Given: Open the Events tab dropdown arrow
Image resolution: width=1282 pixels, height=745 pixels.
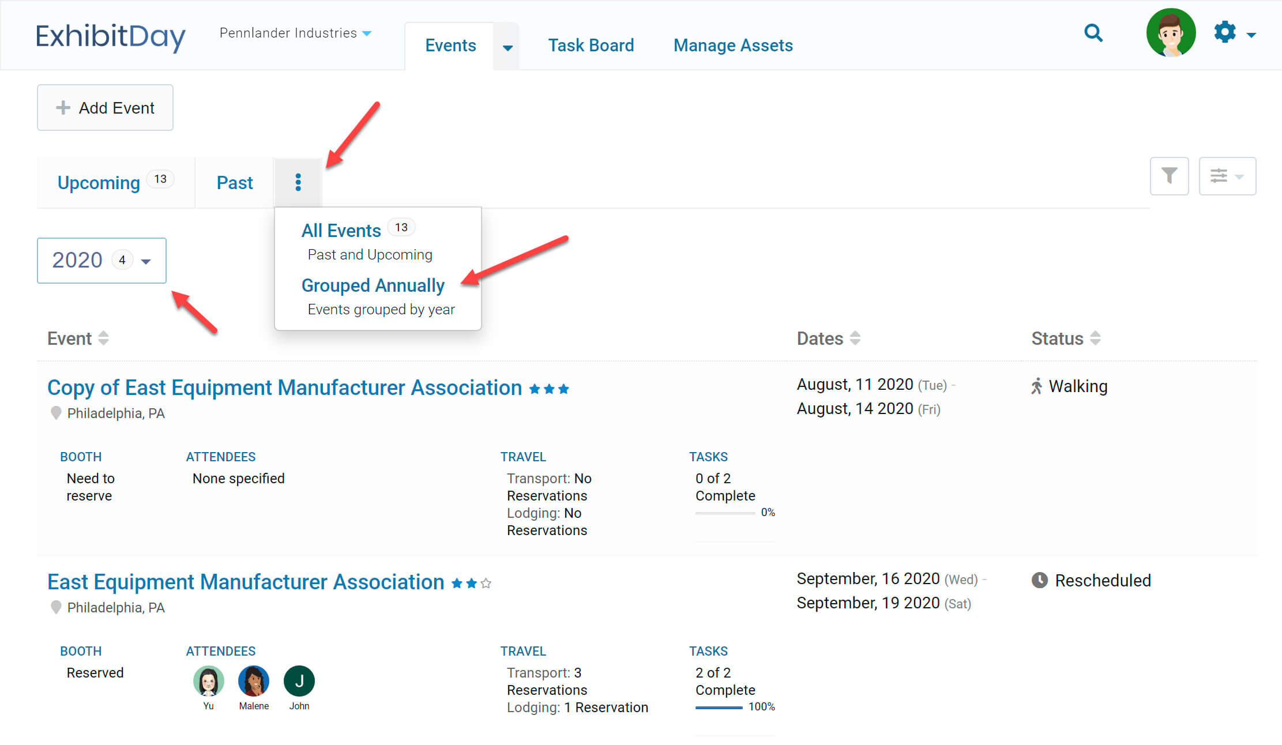Looking at the screenshot, I should click(x=507, y=47).
